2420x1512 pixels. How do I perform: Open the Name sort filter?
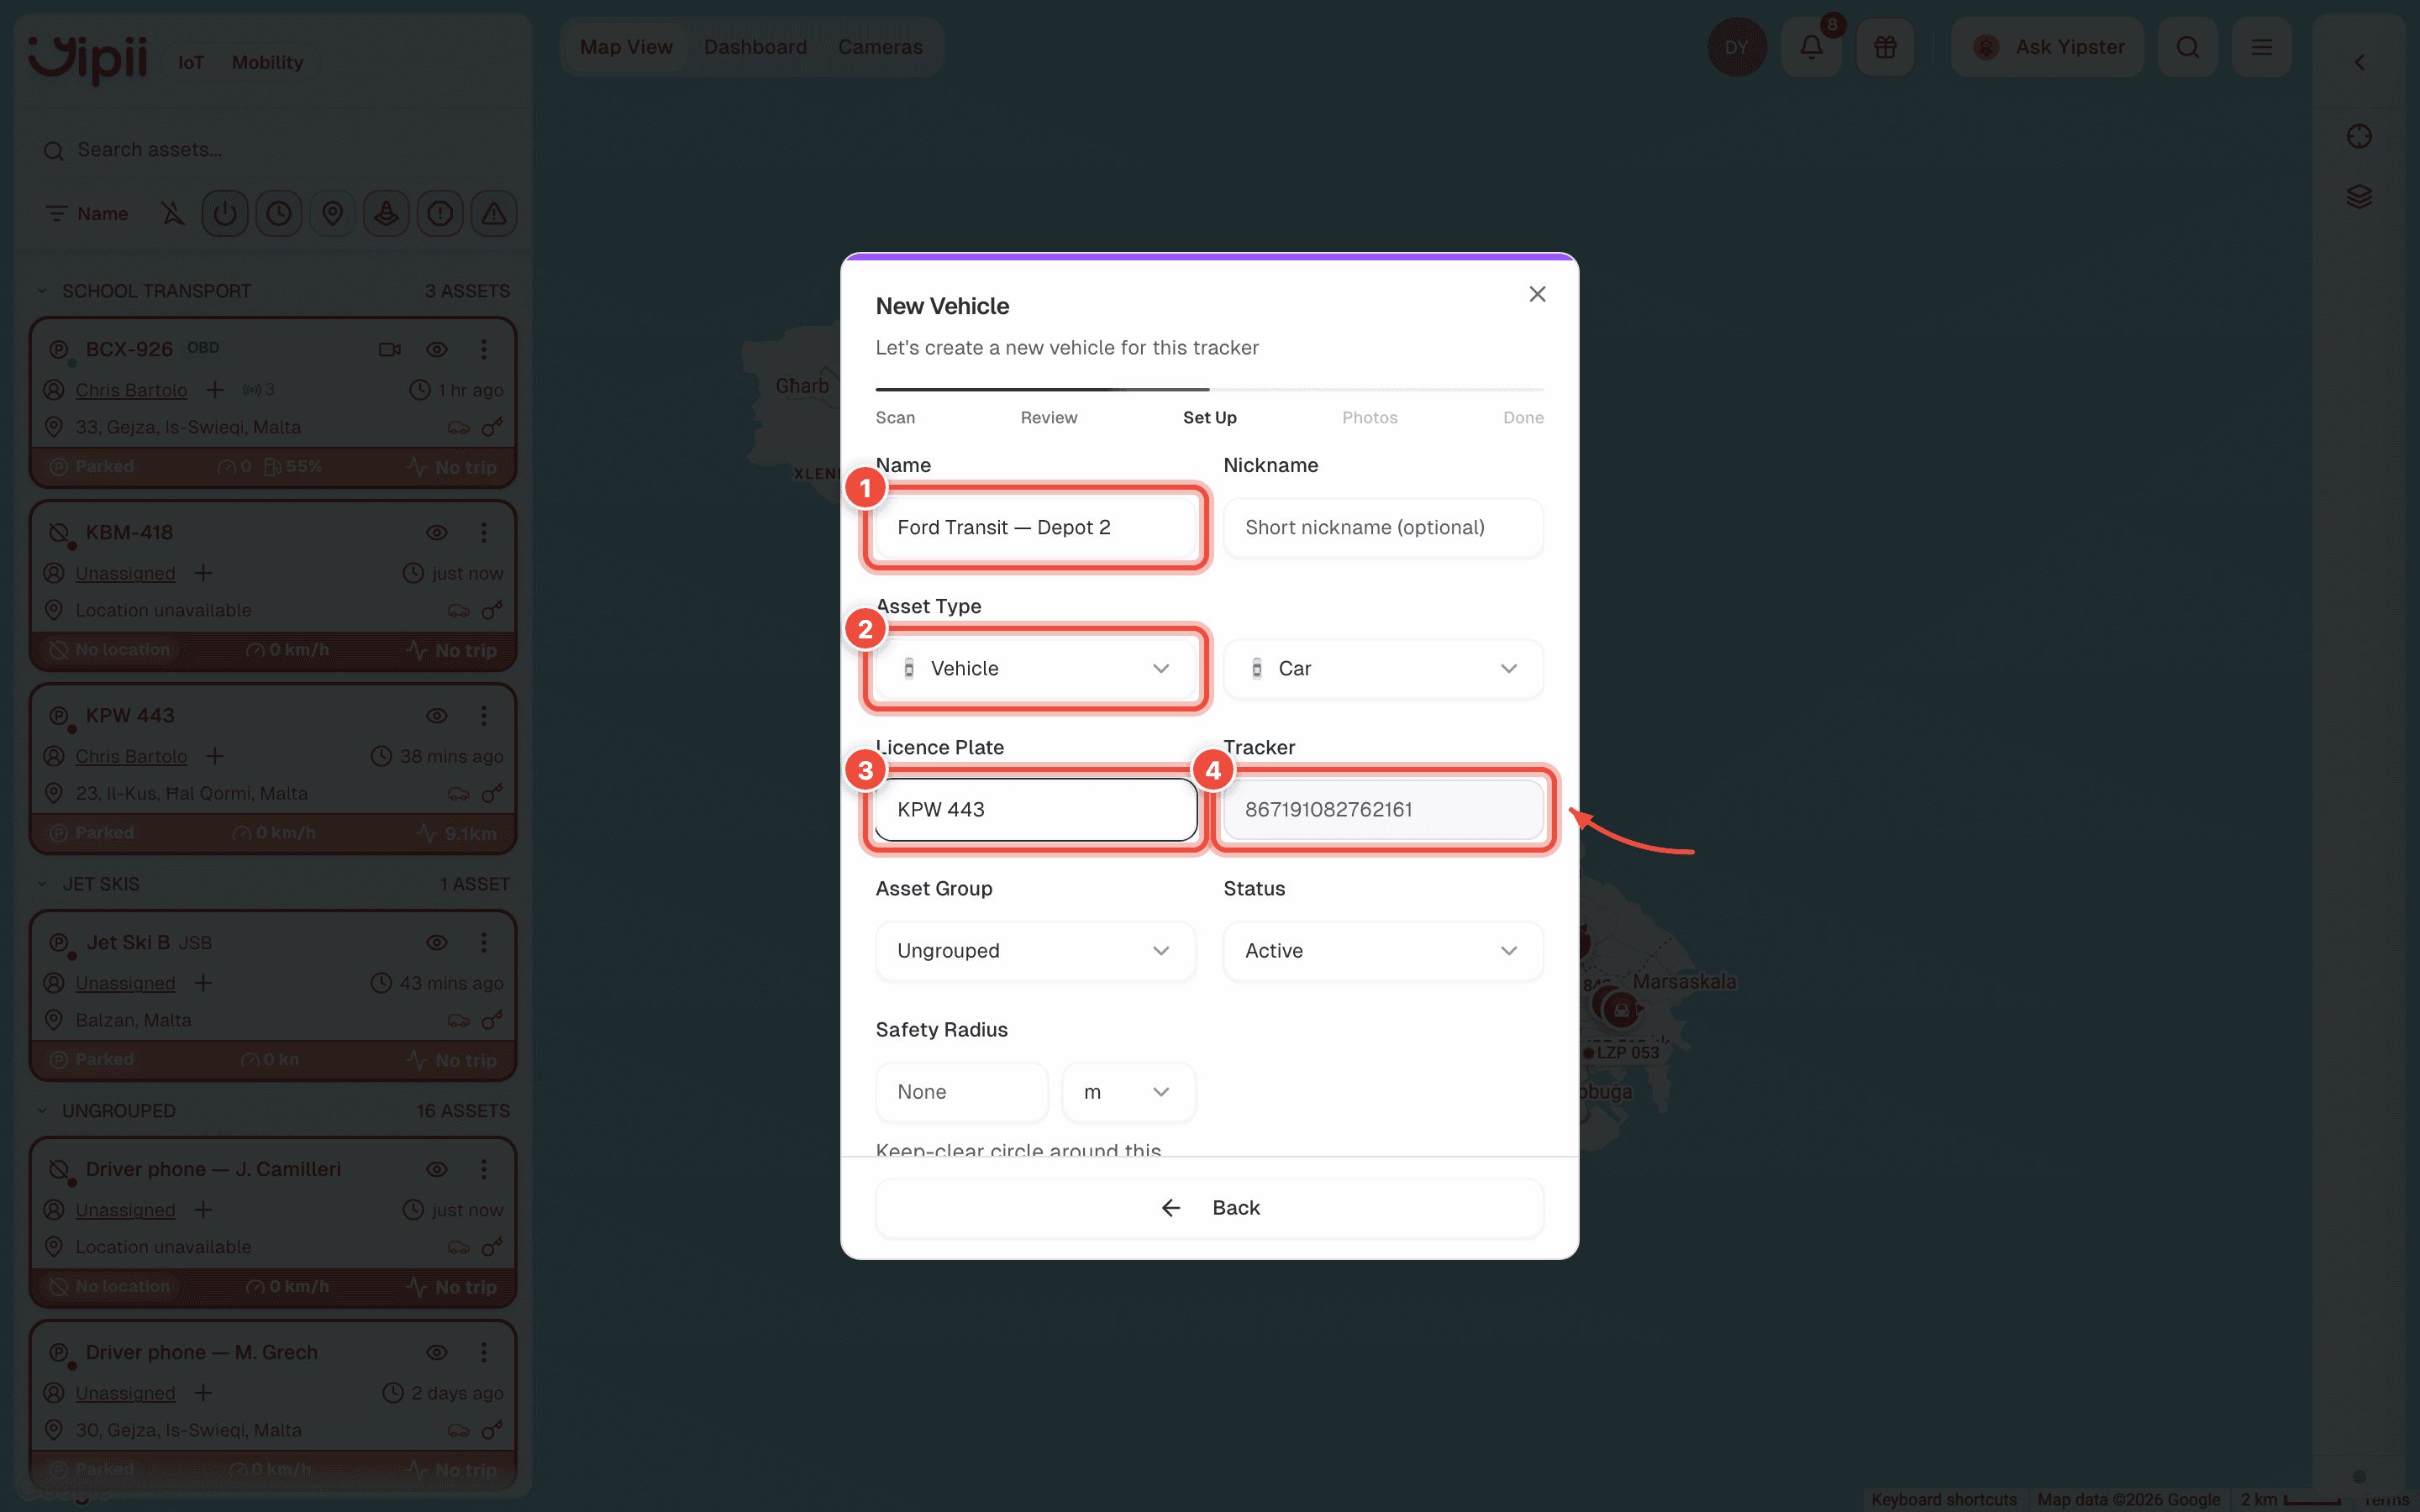click(87, 213)
